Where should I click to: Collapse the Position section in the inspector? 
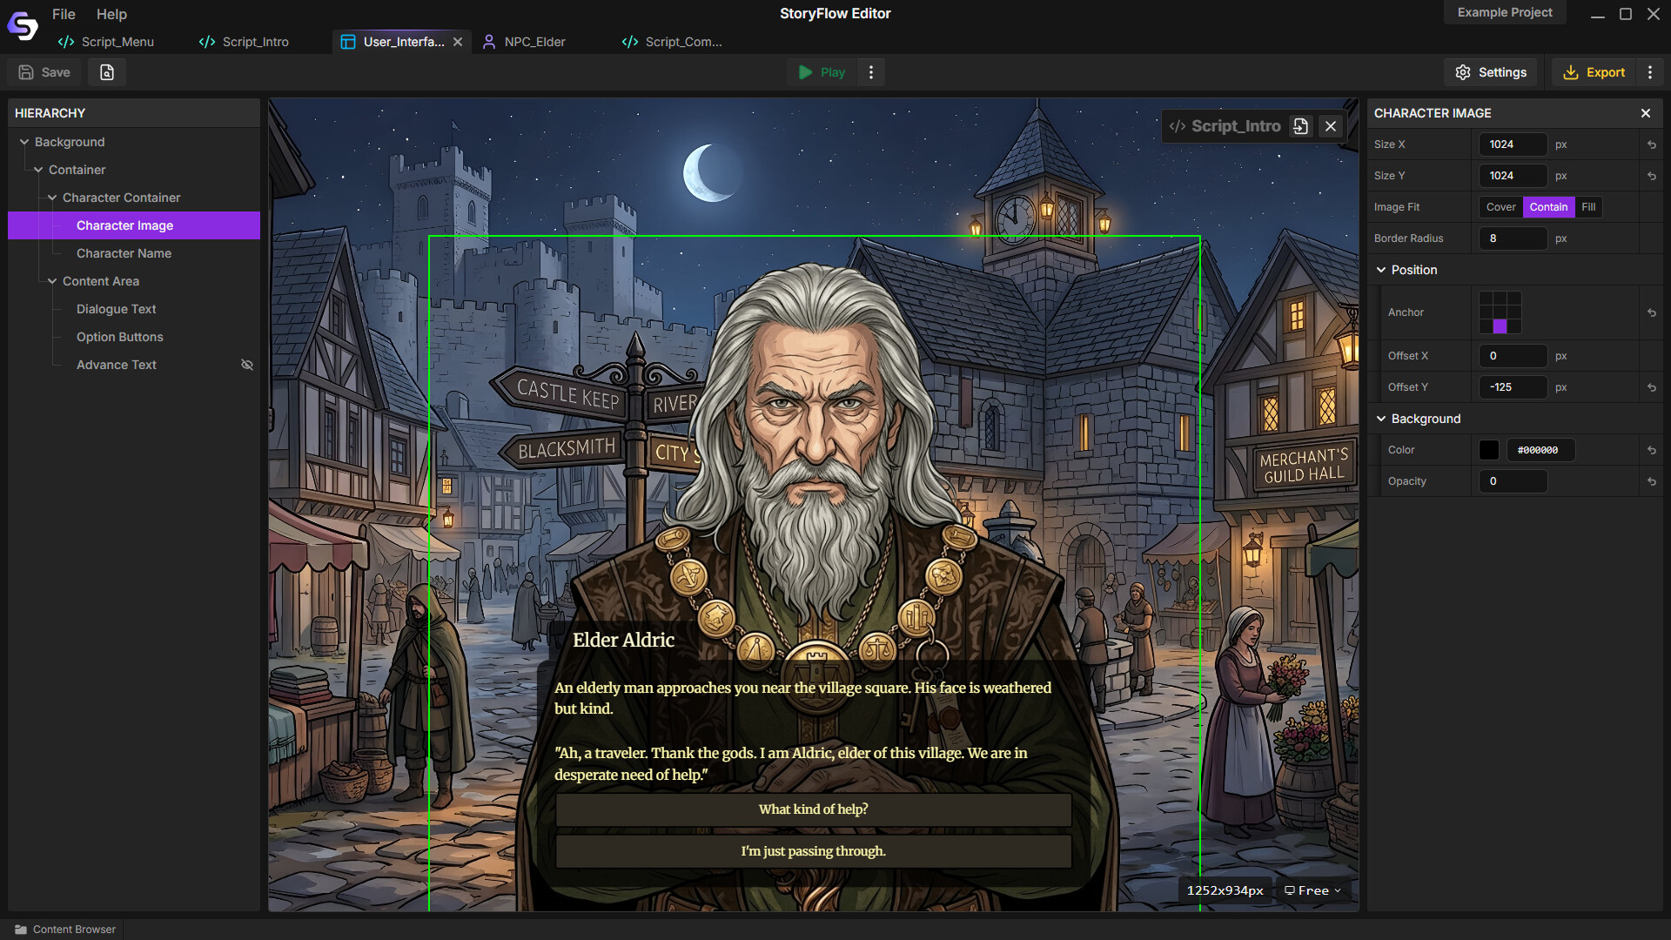[x=1383, y=270]
